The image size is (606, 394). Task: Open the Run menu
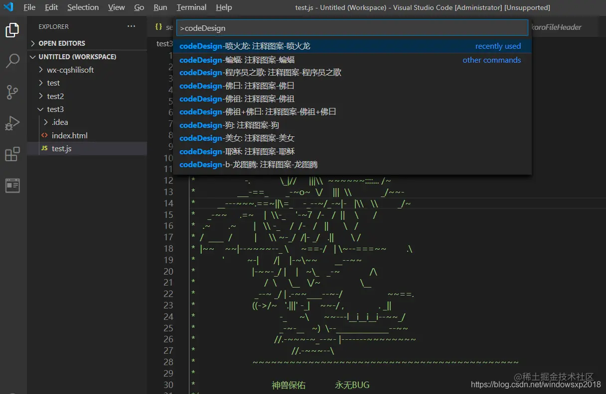pos(160,7)
